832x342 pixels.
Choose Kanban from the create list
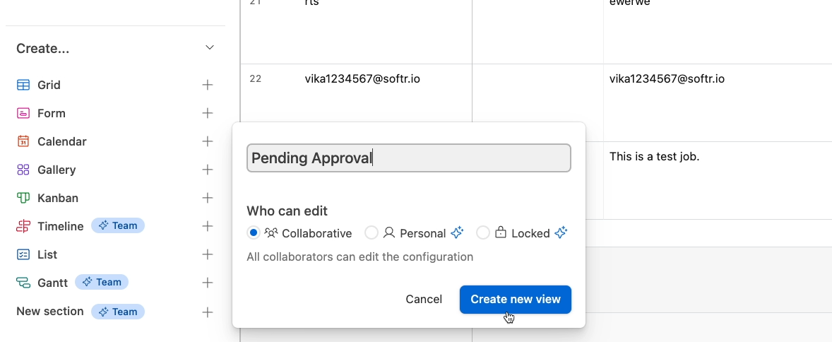click(x=58, y=198)
